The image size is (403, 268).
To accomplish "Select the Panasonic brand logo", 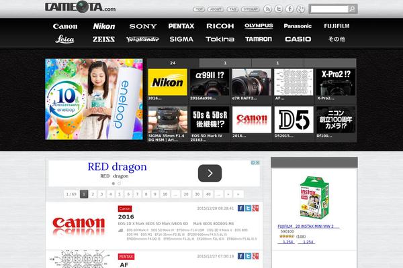I will 298,26.
